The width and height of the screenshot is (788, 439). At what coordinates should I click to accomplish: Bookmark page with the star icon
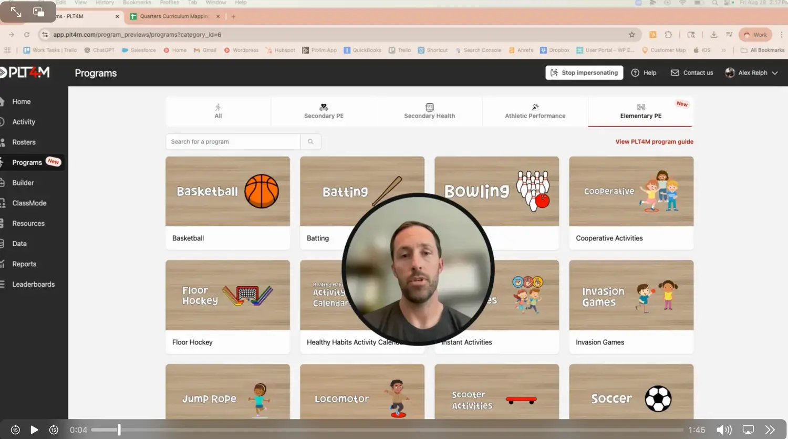click(x=631, y=35)
